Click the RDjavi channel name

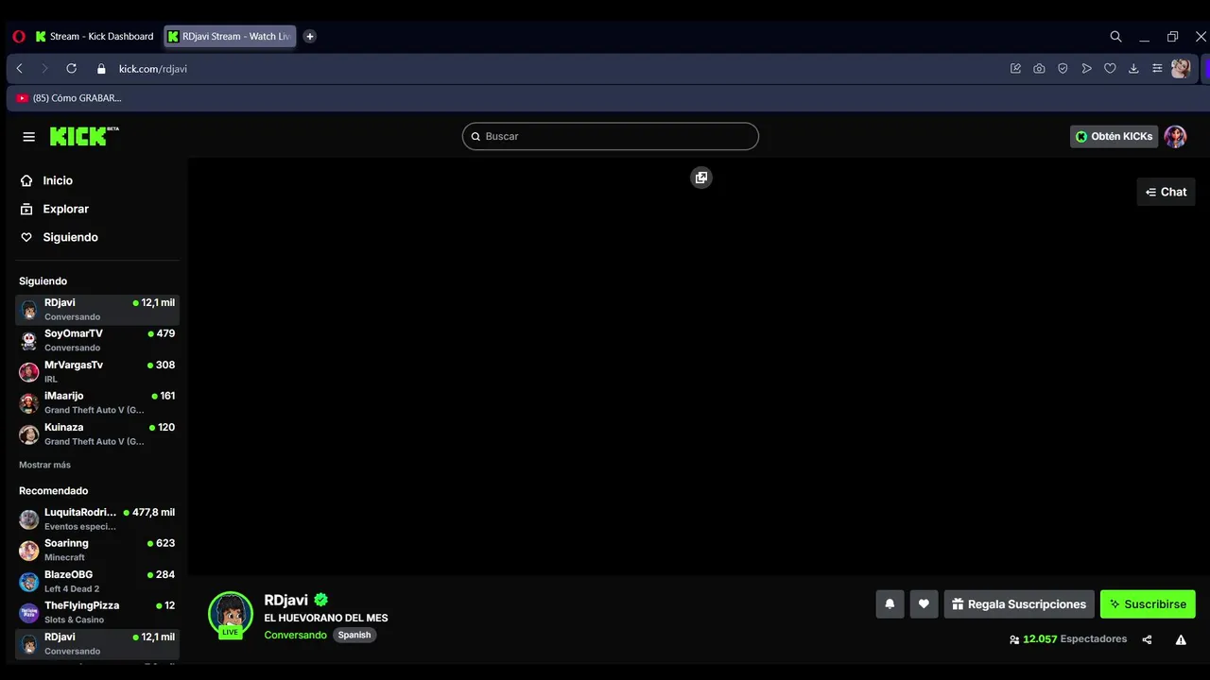(286, 600)
